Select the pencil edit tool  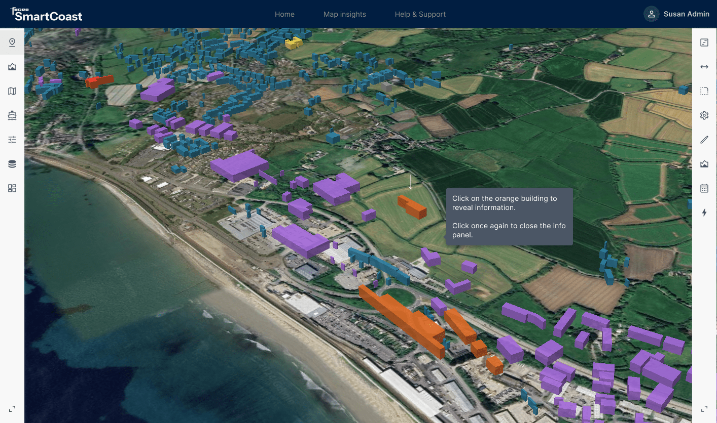(x=704, y=140)
